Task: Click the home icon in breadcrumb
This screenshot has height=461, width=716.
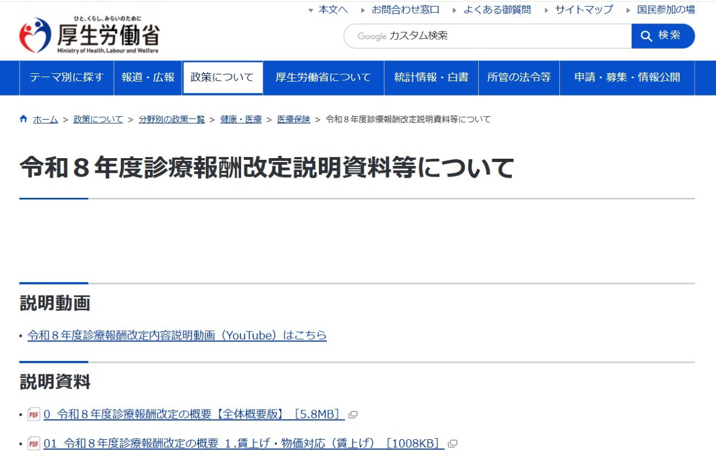Action: tap(23, 119)
